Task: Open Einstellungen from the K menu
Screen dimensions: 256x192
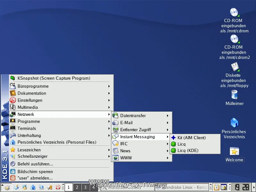Action: pos(61,100)
